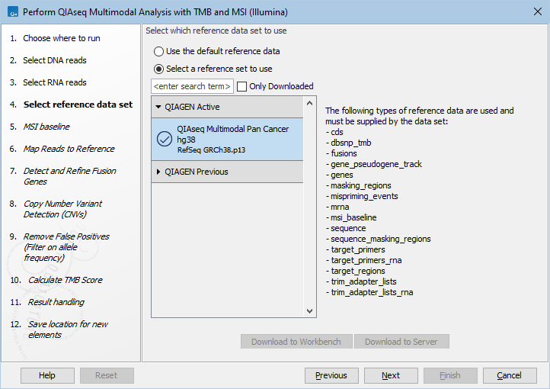Click the 'target_primers' entry

(358, 249)
